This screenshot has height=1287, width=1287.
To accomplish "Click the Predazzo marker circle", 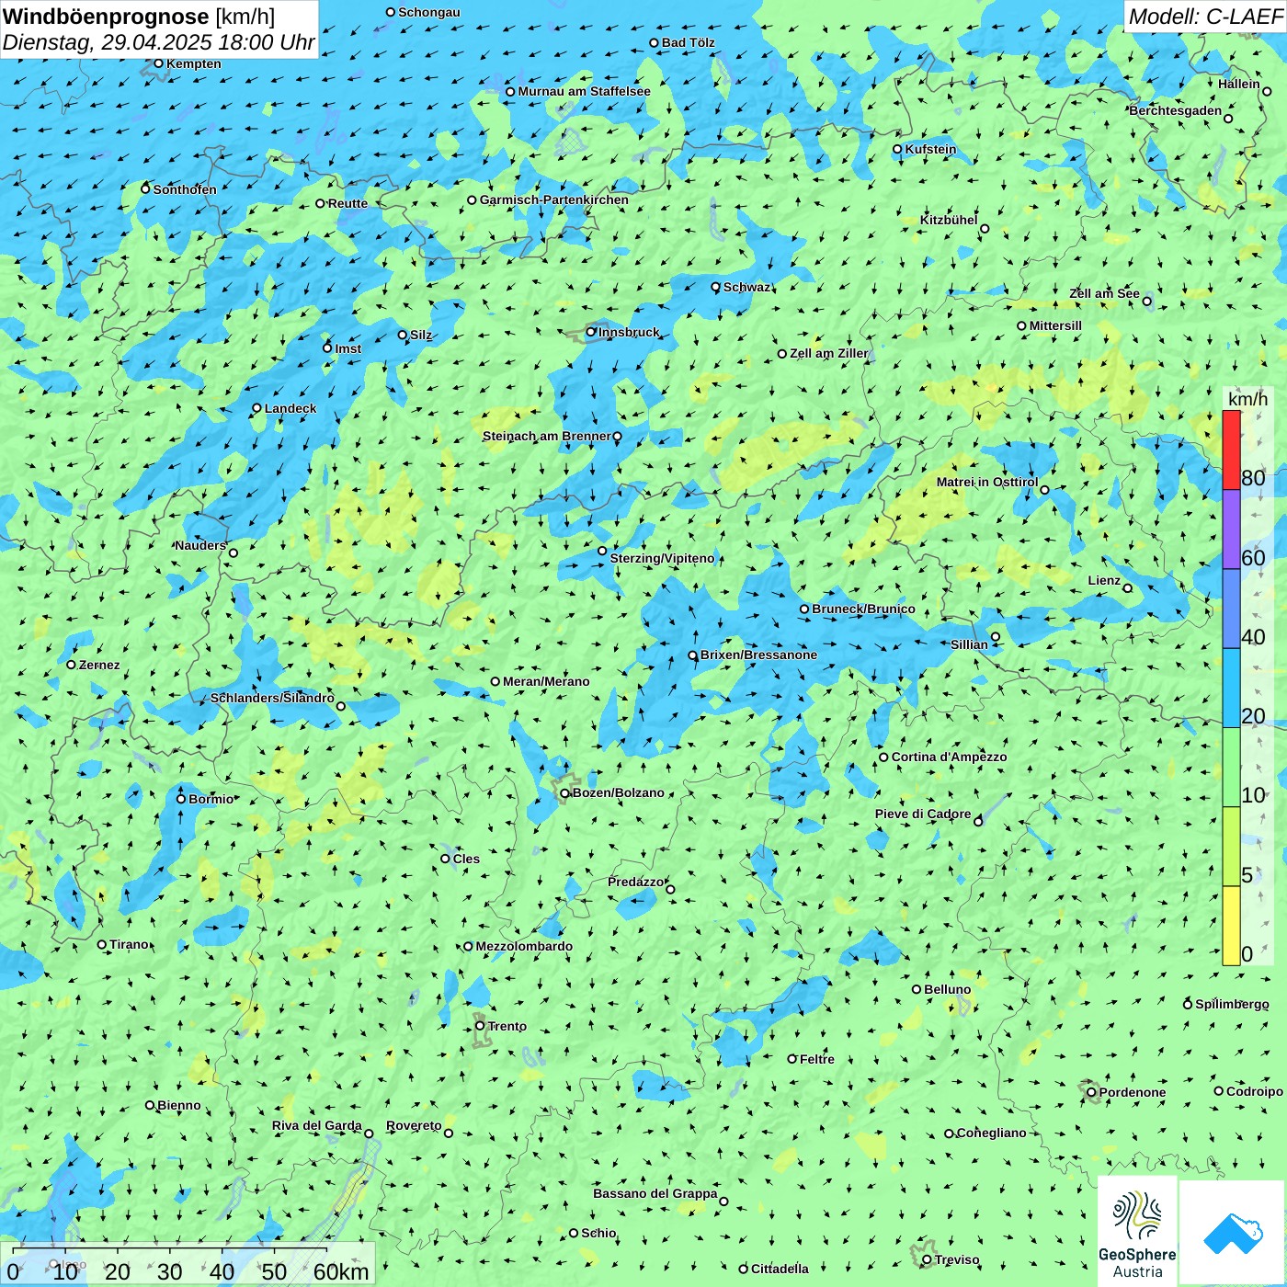I will [670, 889].
